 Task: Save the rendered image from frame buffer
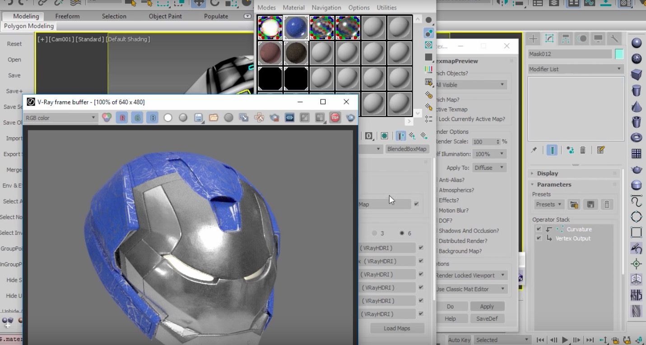coord(198,118)
